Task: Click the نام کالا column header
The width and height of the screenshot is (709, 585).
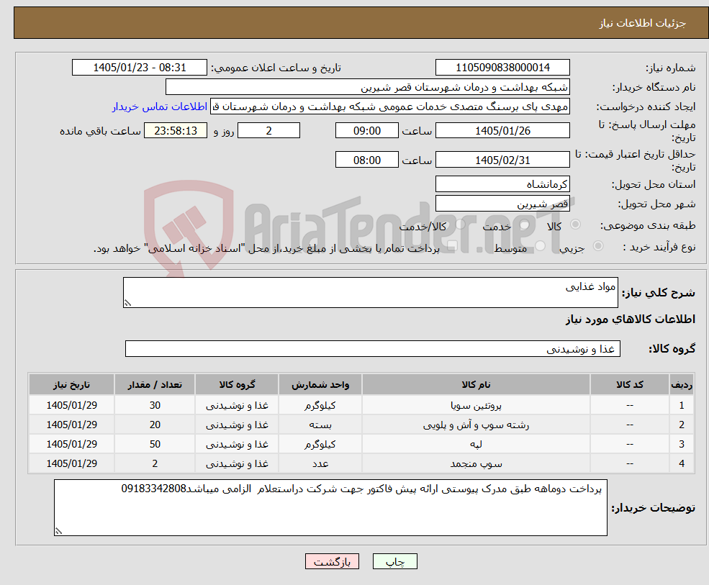Action: point(476,385)
